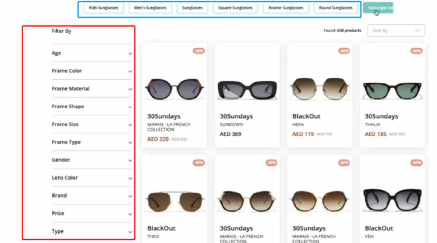Click the AED 185 sale price

tap(375, 134)
